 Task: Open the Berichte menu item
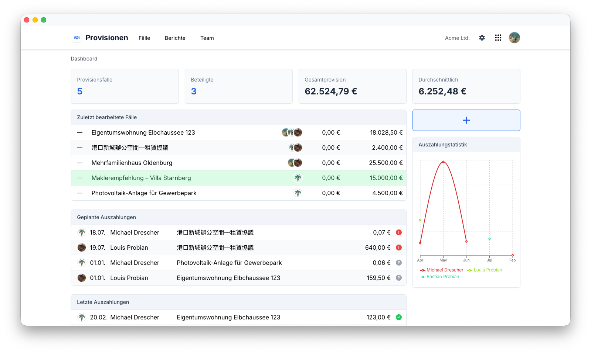click(175, 38)
